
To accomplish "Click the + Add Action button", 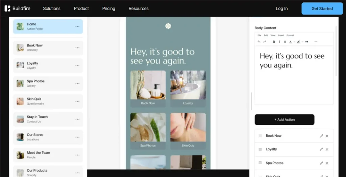I will coord(285,119).
